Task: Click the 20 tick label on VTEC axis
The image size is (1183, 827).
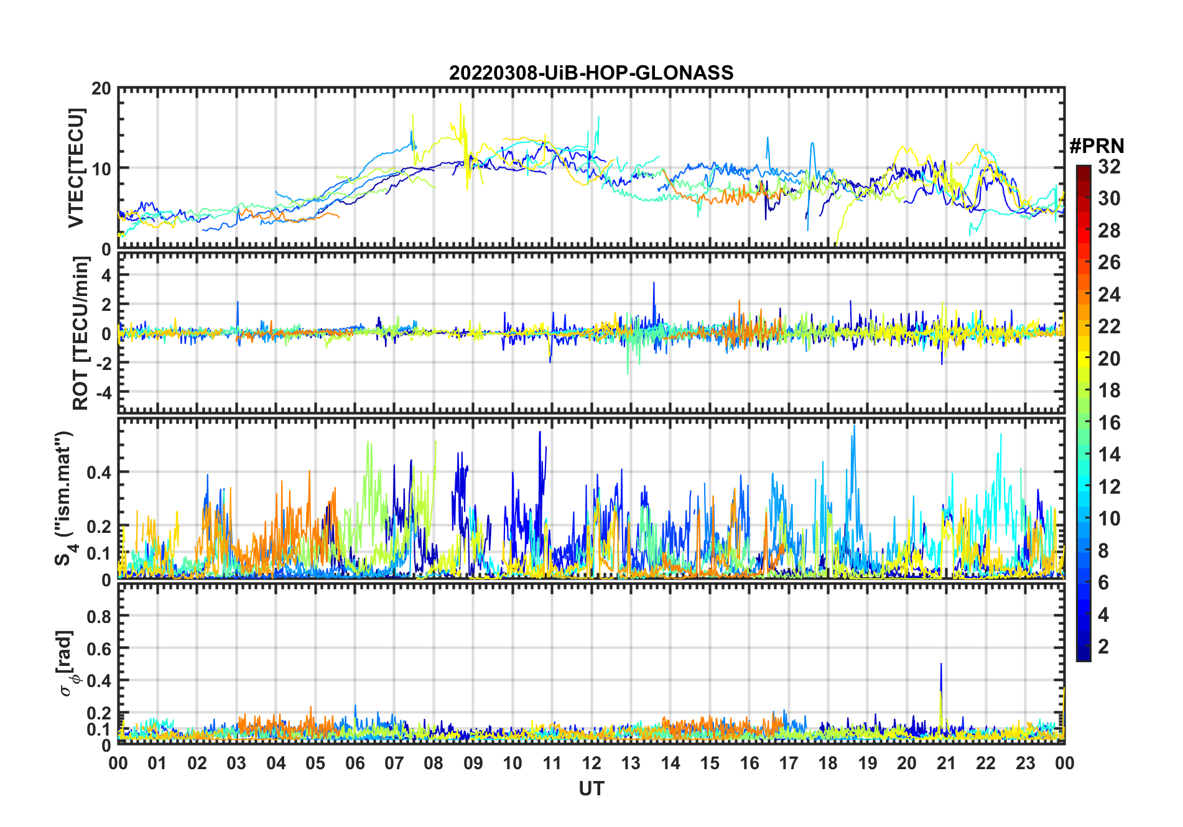Action: click(x=101, y=89)
